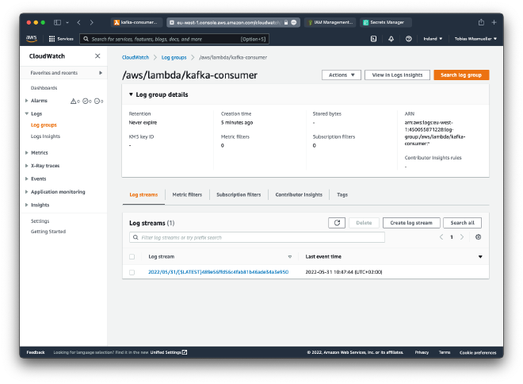Open the 2022/05/31 [$LATEST] log stream link
Viewport: 523px width, 384px height.
(218, 272)
